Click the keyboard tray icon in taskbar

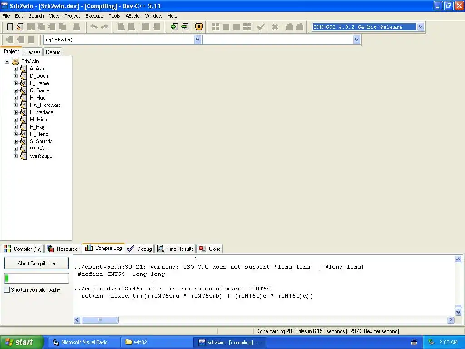click(x=414, y=343)
